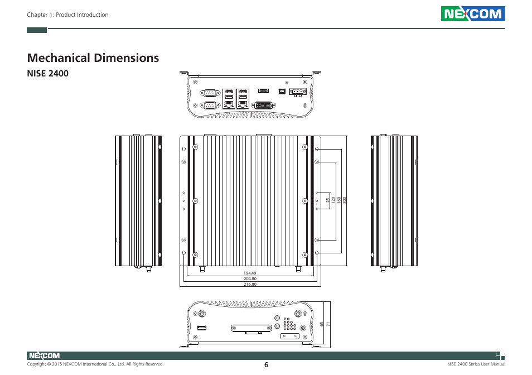
Task: Click the vertical 25 dimension label
Action: (327, 200)
